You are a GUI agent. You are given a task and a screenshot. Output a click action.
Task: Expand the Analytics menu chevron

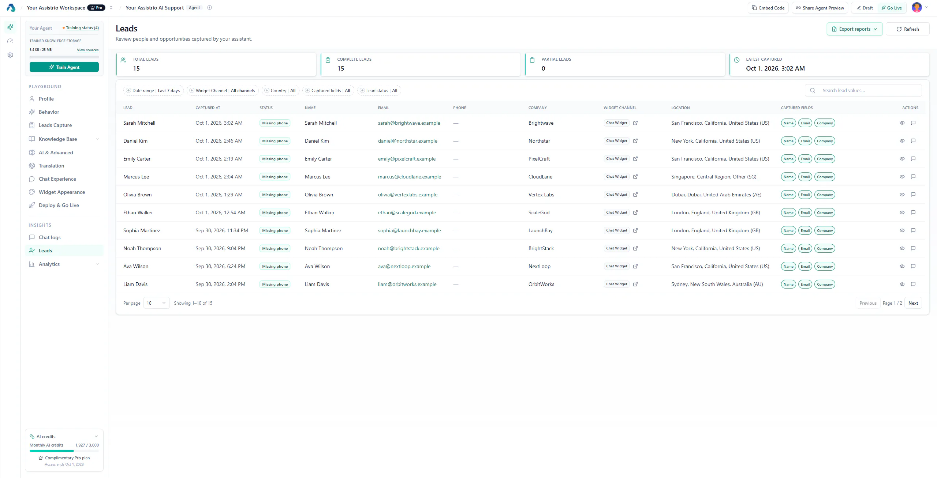[97, 264]
